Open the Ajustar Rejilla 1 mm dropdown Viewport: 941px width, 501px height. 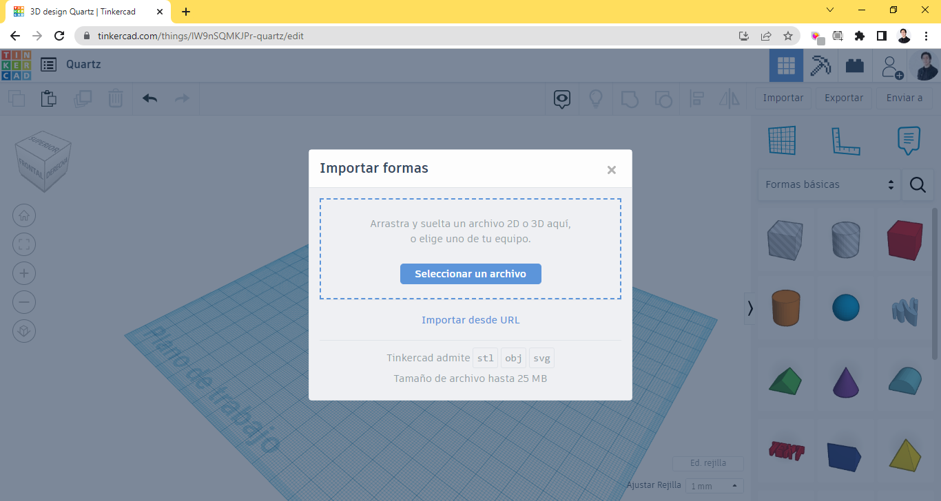tap(715, 486)
